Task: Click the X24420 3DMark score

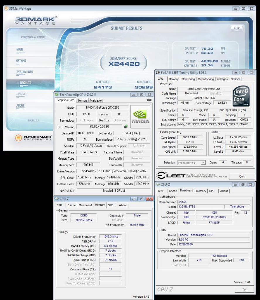Action: click(x=124, y=64)
